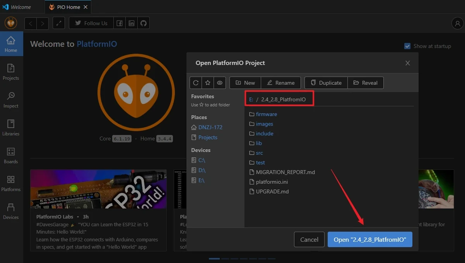Go back with the left arrow button
Image resolution: width=465 pixels, height=263 pixels.
click(x=31, y=23)
